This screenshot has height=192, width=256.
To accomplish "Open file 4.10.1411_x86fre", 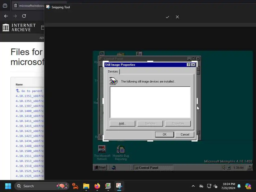I will [x=30, y=121].
